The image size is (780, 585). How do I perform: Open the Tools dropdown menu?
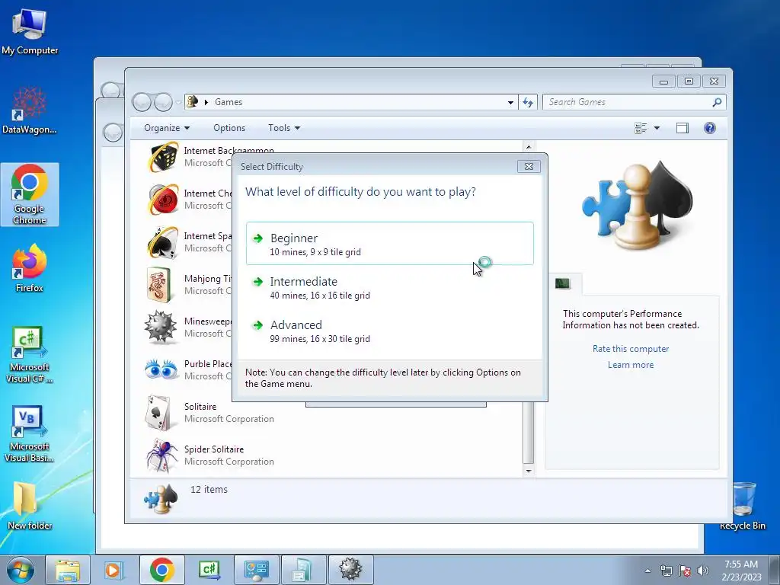[284, 128]
